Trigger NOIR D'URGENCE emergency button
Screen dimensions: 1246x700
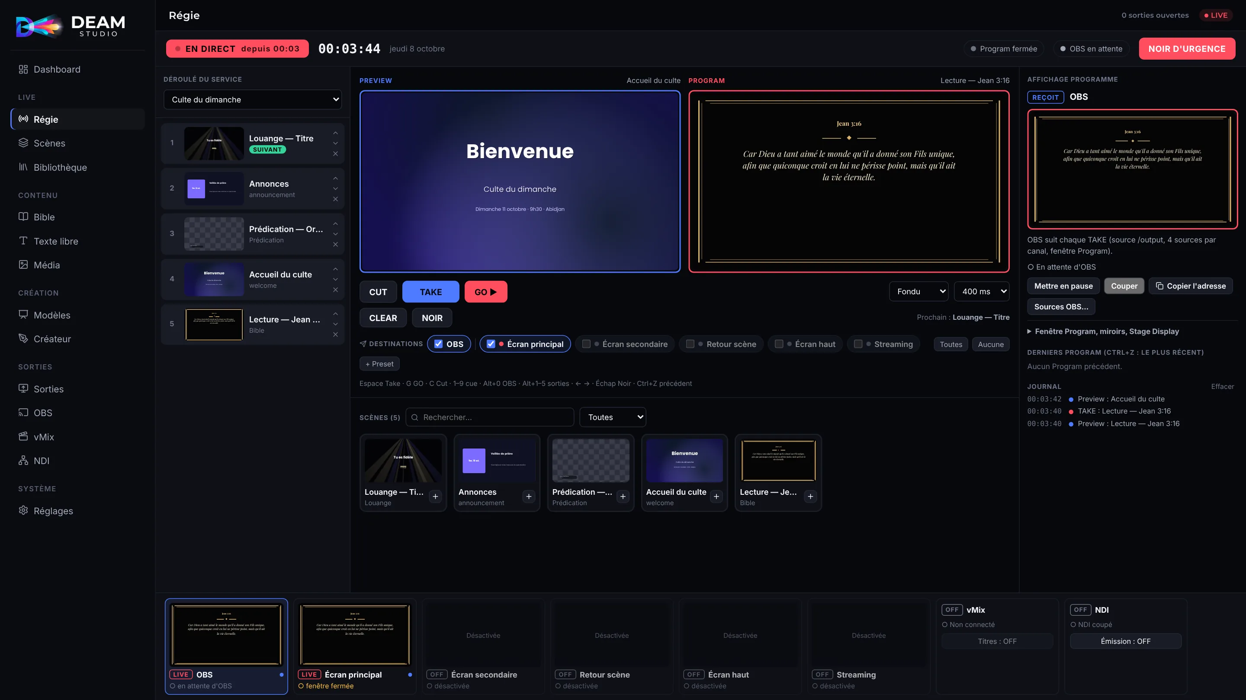tap(1187, 49)
